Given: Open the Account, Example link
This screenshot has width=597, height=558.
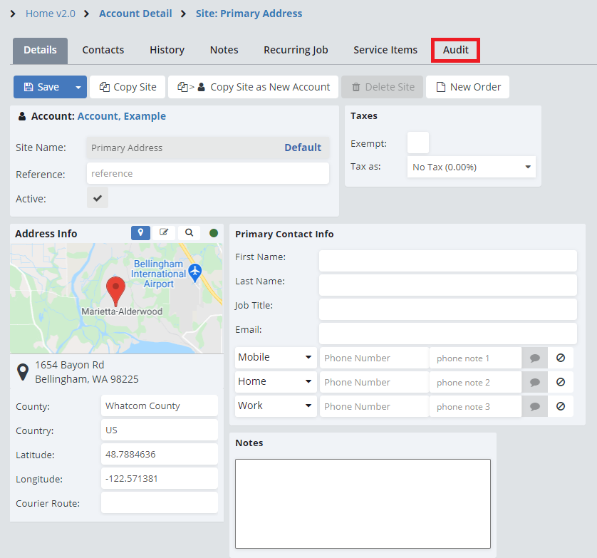Looking at the screenshot, I should point(122,116).
